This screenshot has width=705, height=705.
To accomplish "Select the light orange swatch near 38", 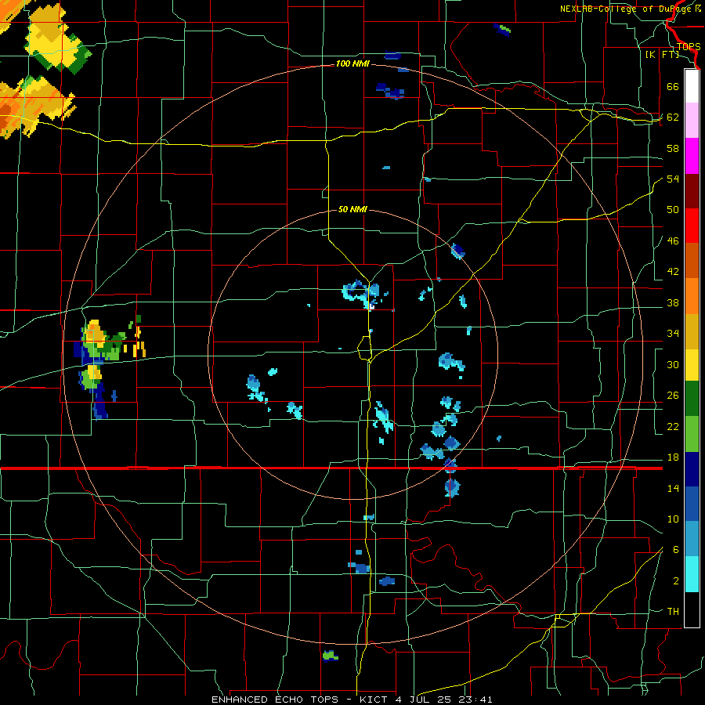I will (x=692, y=296).
